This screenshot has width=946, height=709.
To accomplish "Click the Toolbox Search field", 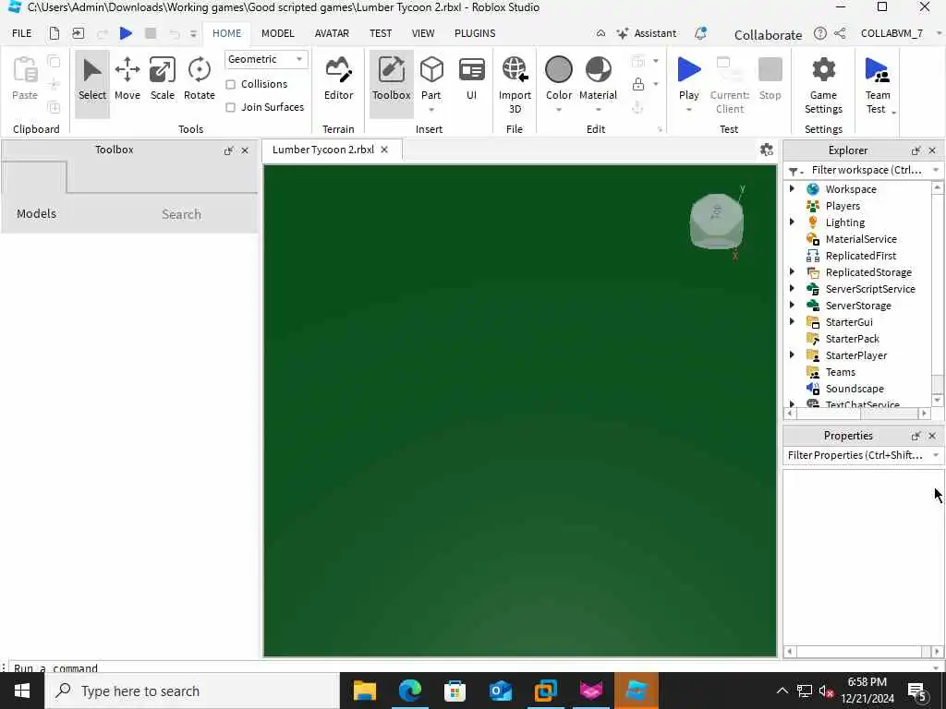I will (x=181, y=214).
